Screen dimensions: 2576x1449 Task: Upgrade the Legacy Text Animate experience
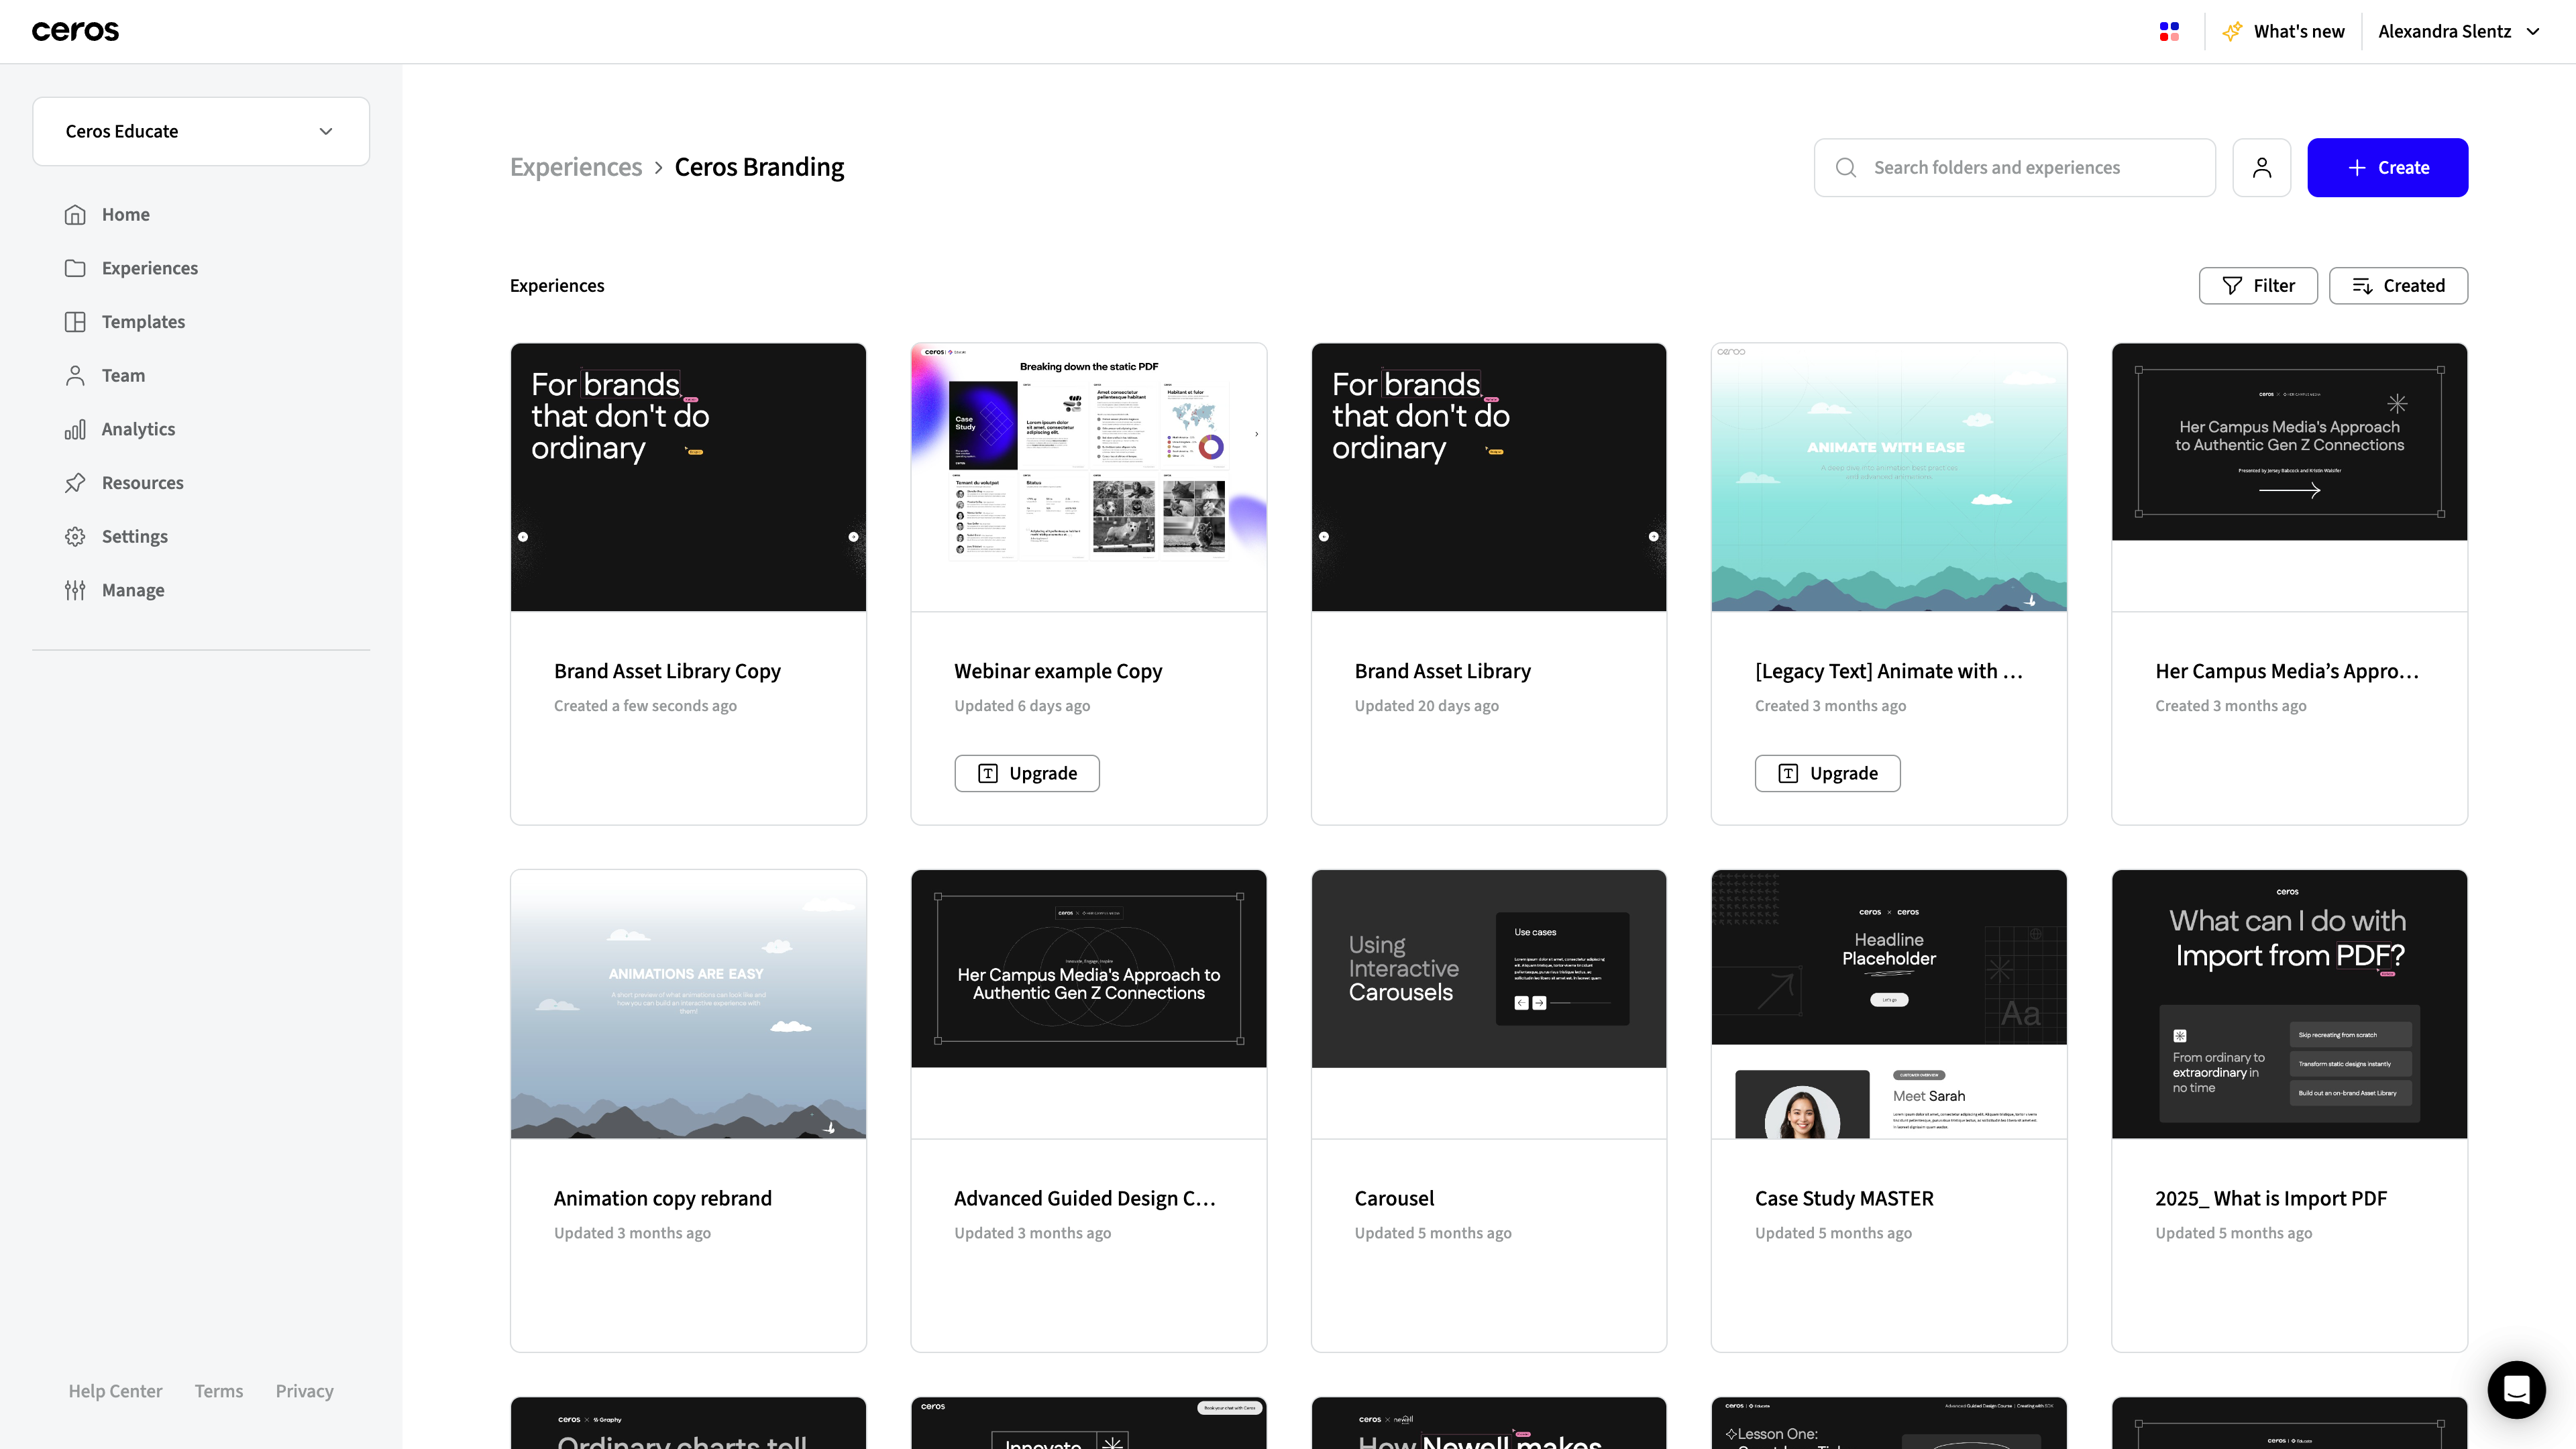coord(1827,773)
